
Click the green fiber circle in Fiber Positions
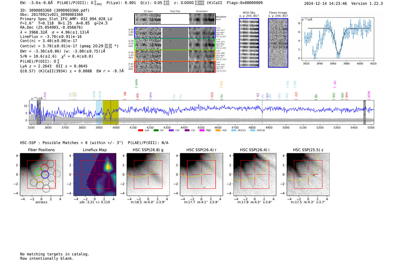(x=39, y=172)
